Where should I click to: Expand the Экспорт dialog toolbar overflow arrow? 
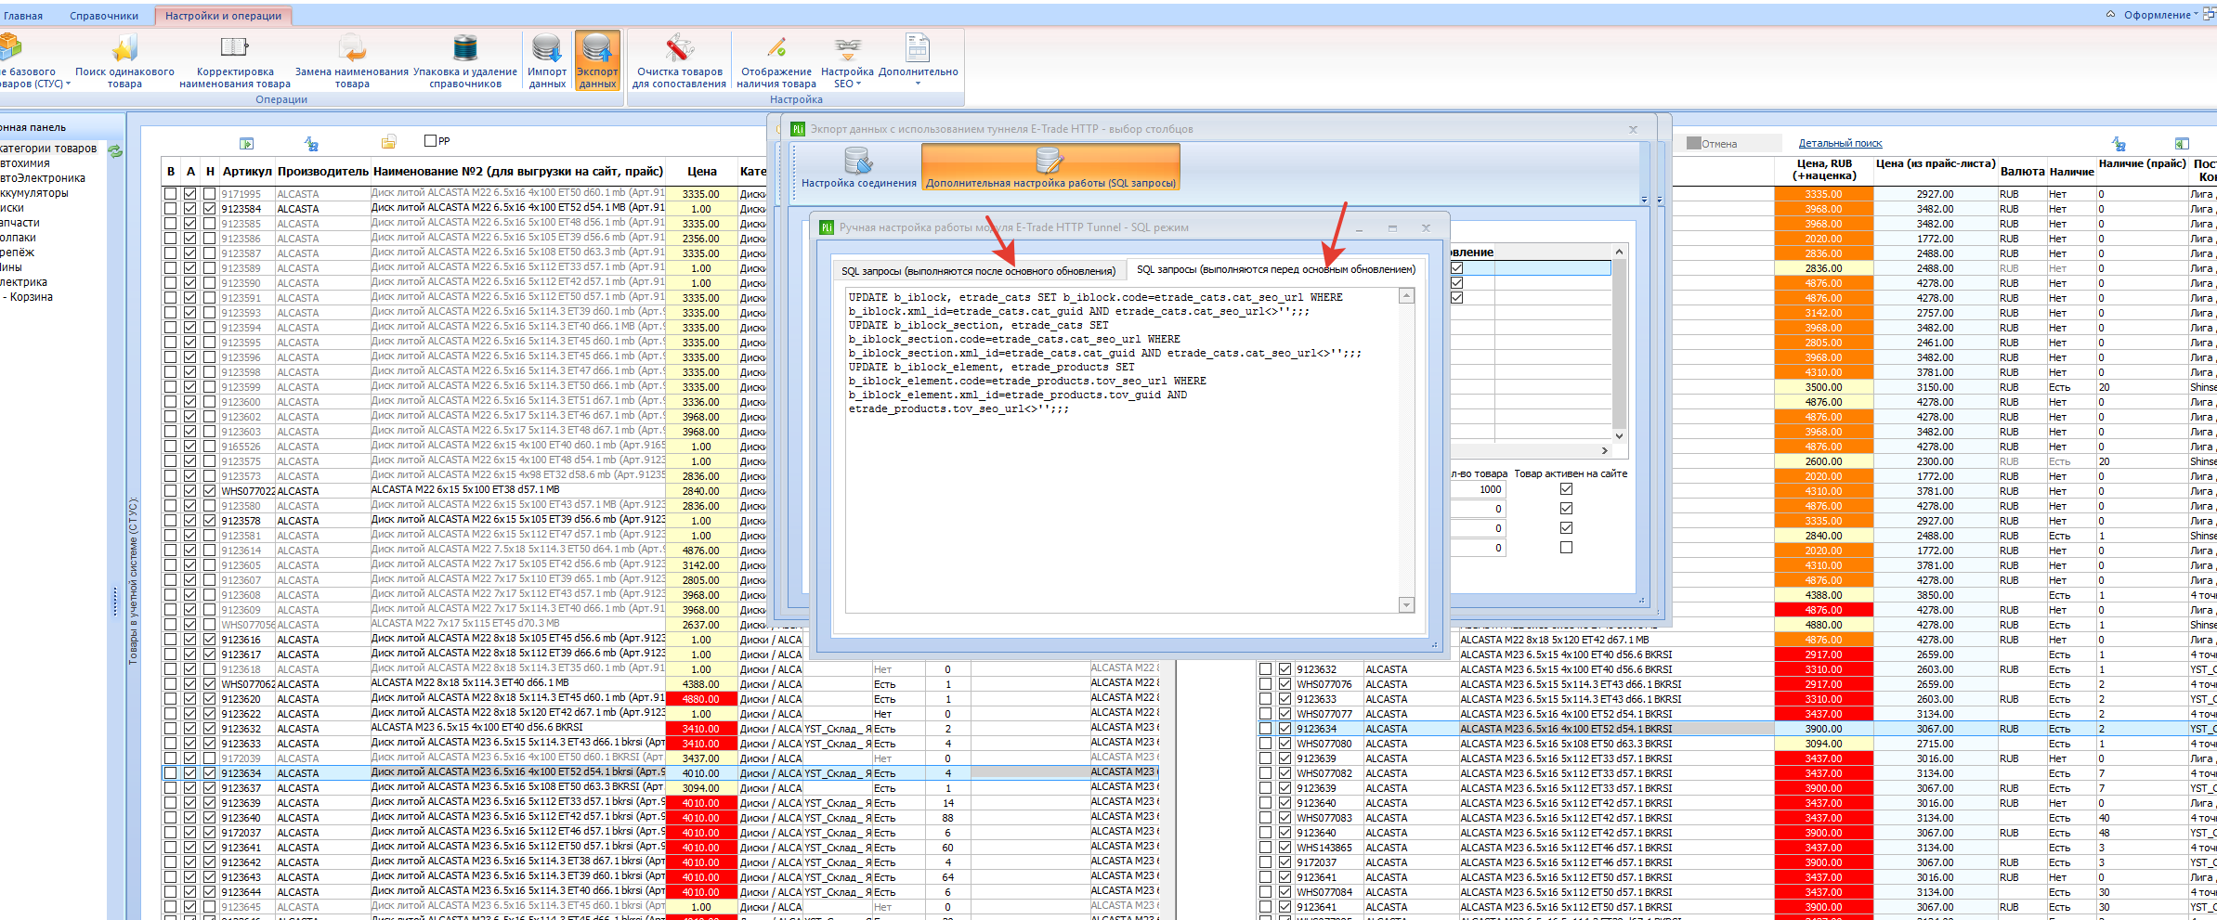[1644, 200]
